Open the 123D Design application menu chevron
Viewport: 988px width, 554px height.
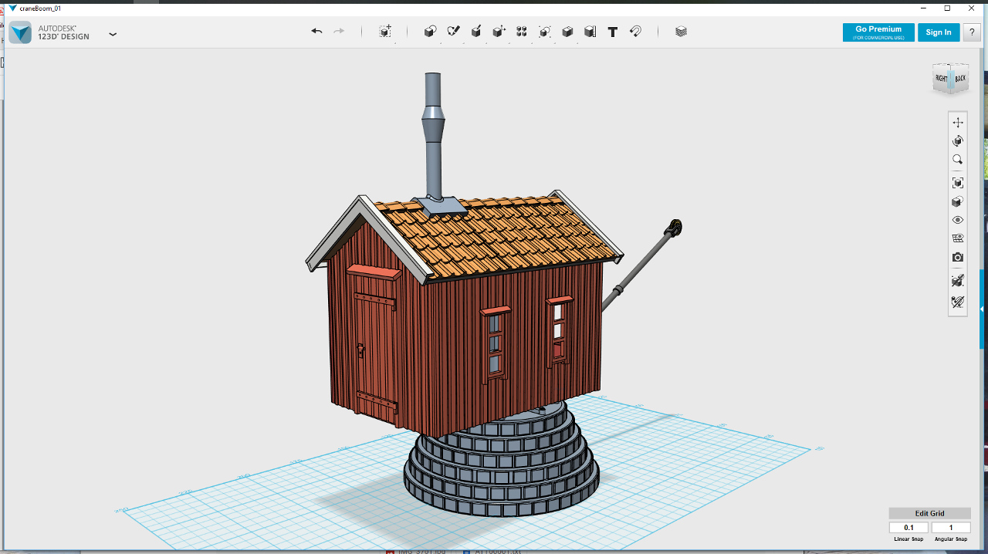tap(113, 34)
